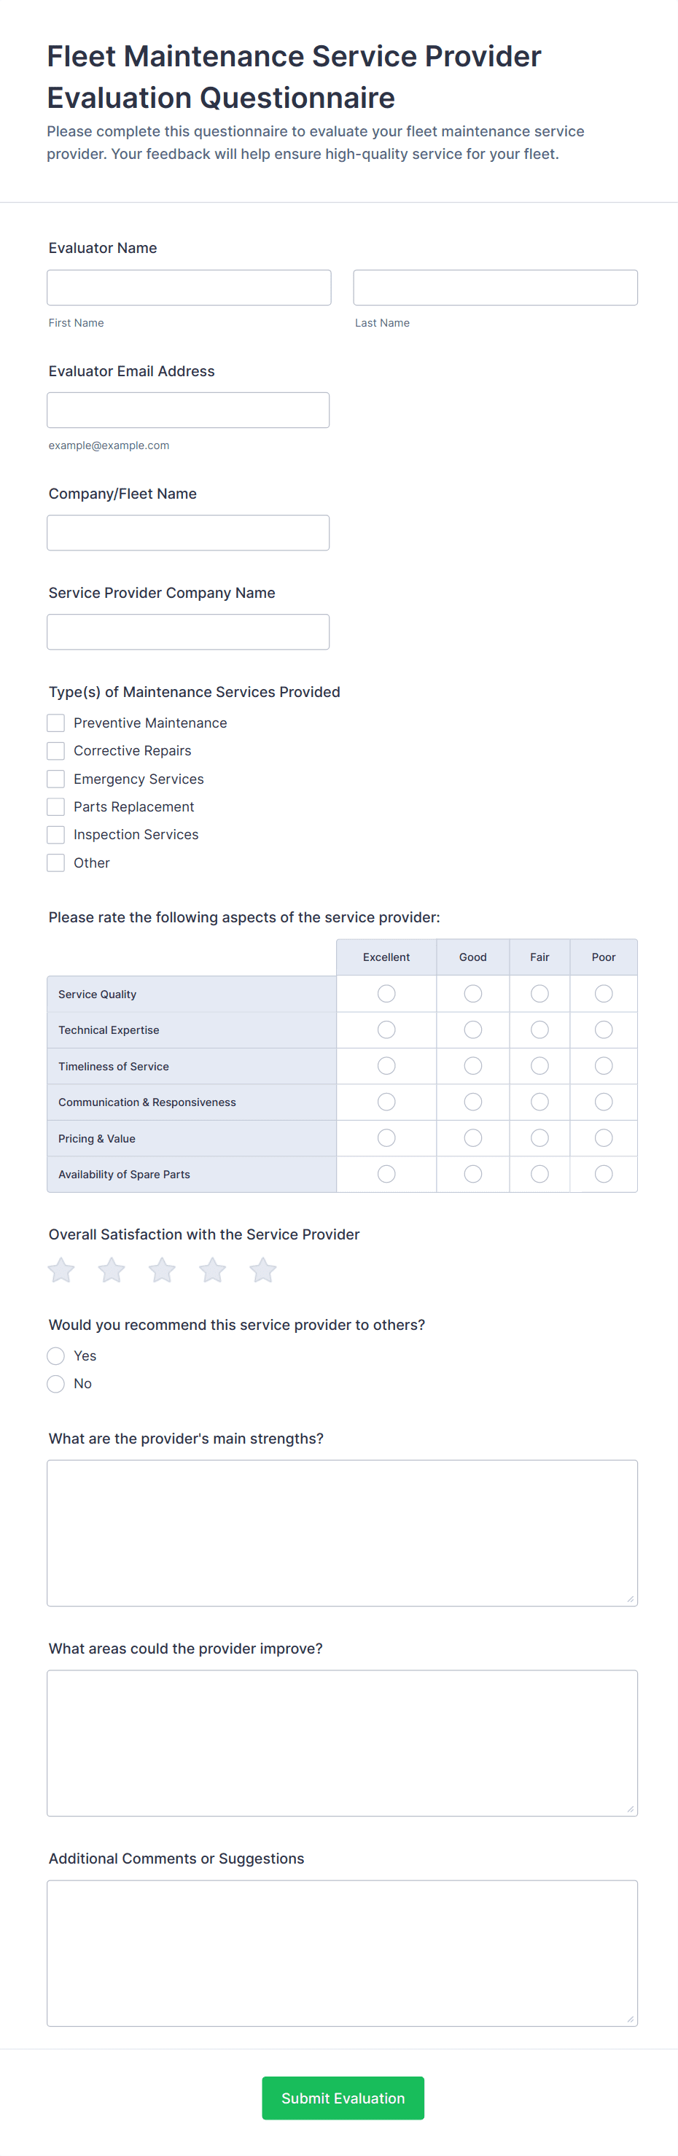This screenshot has width=678, height=2156.
Task: Rate Service Quality as Excellent
Action: (386, 994)
